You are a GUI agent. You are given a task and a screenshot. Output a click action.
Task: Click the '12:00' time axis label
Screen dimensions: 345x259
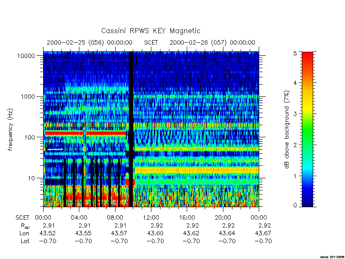tap(151, 218)
